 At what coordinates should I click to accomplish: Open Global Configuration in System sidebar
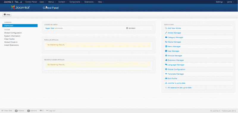(13, 33)
